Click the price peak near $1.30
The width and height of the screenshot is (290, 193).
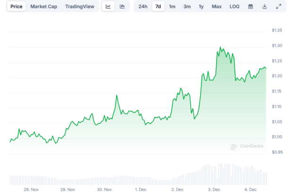(x=220, y=48)
